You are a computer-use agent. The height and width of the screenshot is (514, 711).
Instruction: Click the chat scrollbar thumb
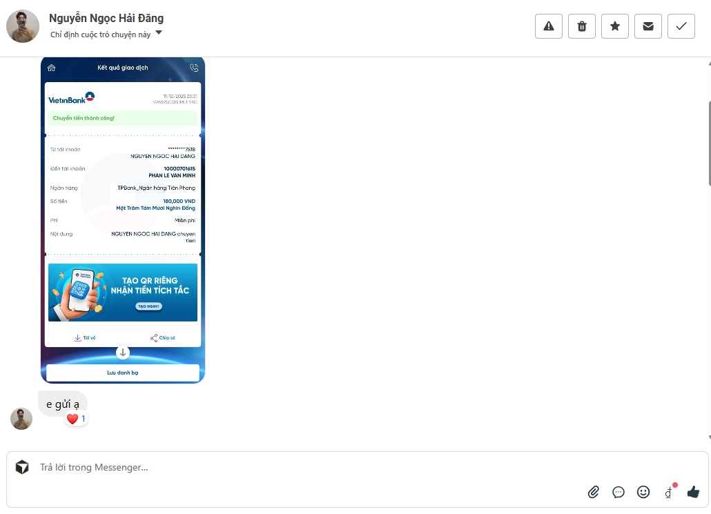[709, 144]
